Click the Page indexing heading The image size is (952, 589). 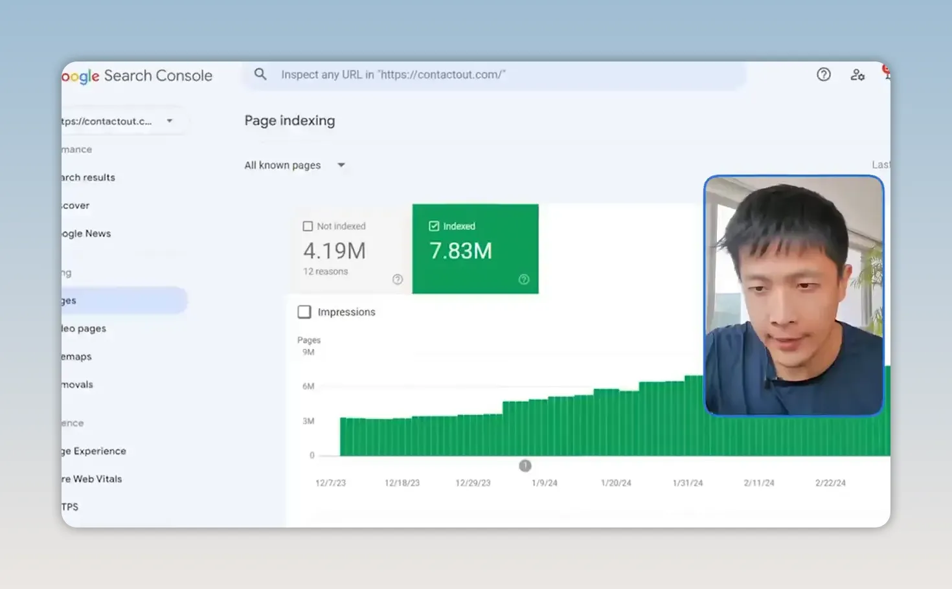289,120
